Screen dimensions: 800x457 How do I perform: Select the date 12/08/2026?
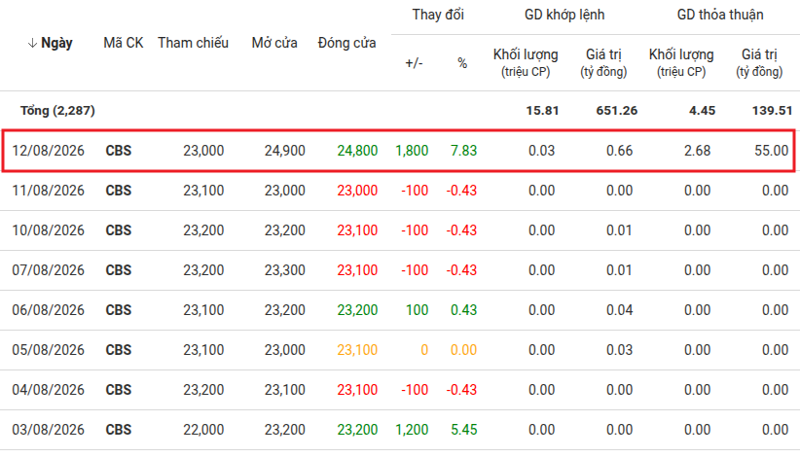click(49, 151)
